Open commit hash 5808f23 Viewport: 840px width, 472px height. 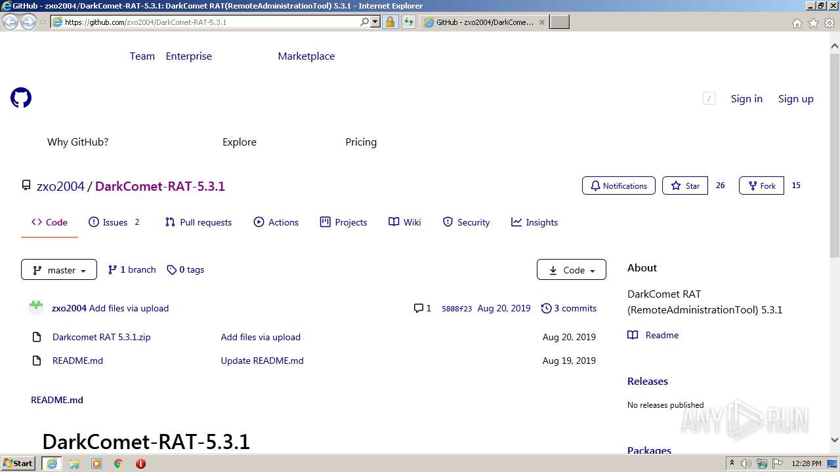click(x=457, y=309)
